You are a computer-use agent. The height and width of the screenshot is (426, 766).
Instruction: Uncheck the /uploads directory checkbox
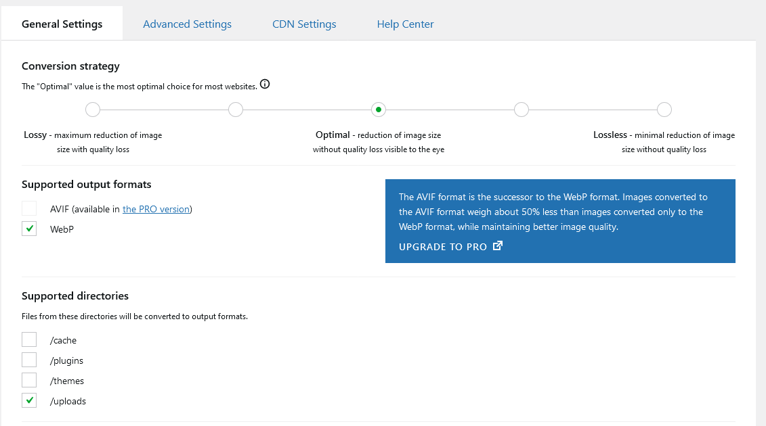[29, 400]
